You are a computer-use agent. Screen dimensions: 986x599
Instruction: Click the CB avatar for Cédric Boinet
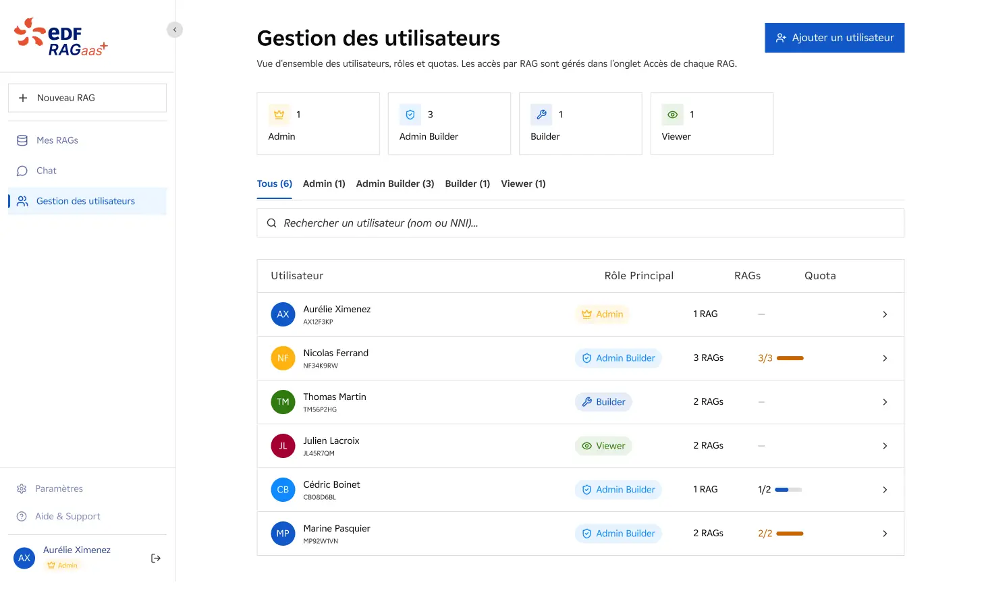pyautogui.click(x=283, y=490)
